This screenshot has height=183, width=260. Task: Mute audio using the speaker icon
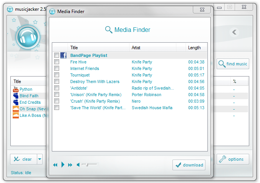pyautogui.click(x=78, y=165)
